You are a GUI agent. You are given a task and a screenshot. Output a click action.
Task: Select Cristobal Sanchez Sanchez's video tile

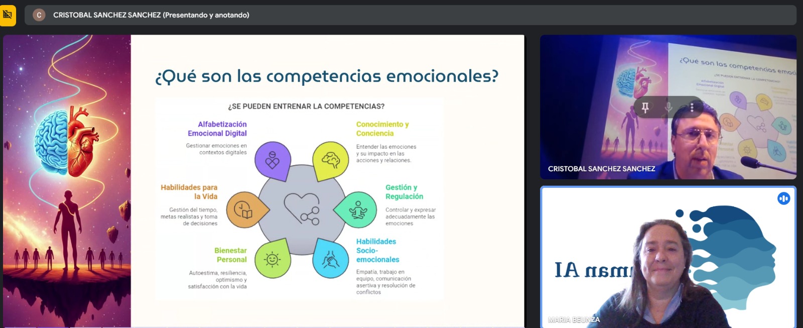tap(668, 107)
